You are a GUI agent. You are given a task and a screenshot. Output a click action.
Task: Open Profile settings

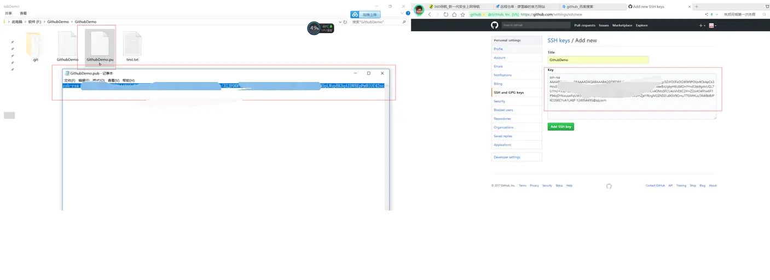(517, 49)
